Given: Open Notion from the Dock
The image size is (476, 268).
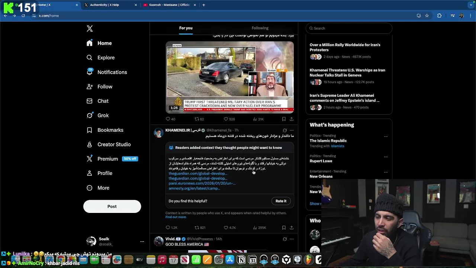Looking at the screenshot, I should click(241, 259).
